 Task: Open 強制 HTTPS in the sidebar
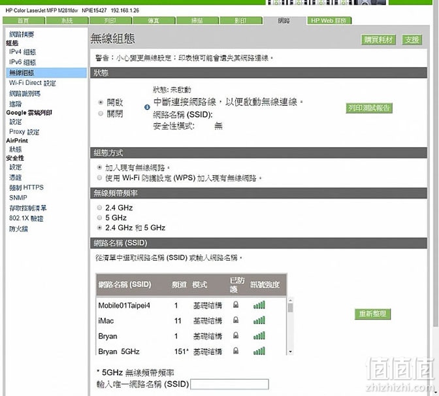[26, 188]
